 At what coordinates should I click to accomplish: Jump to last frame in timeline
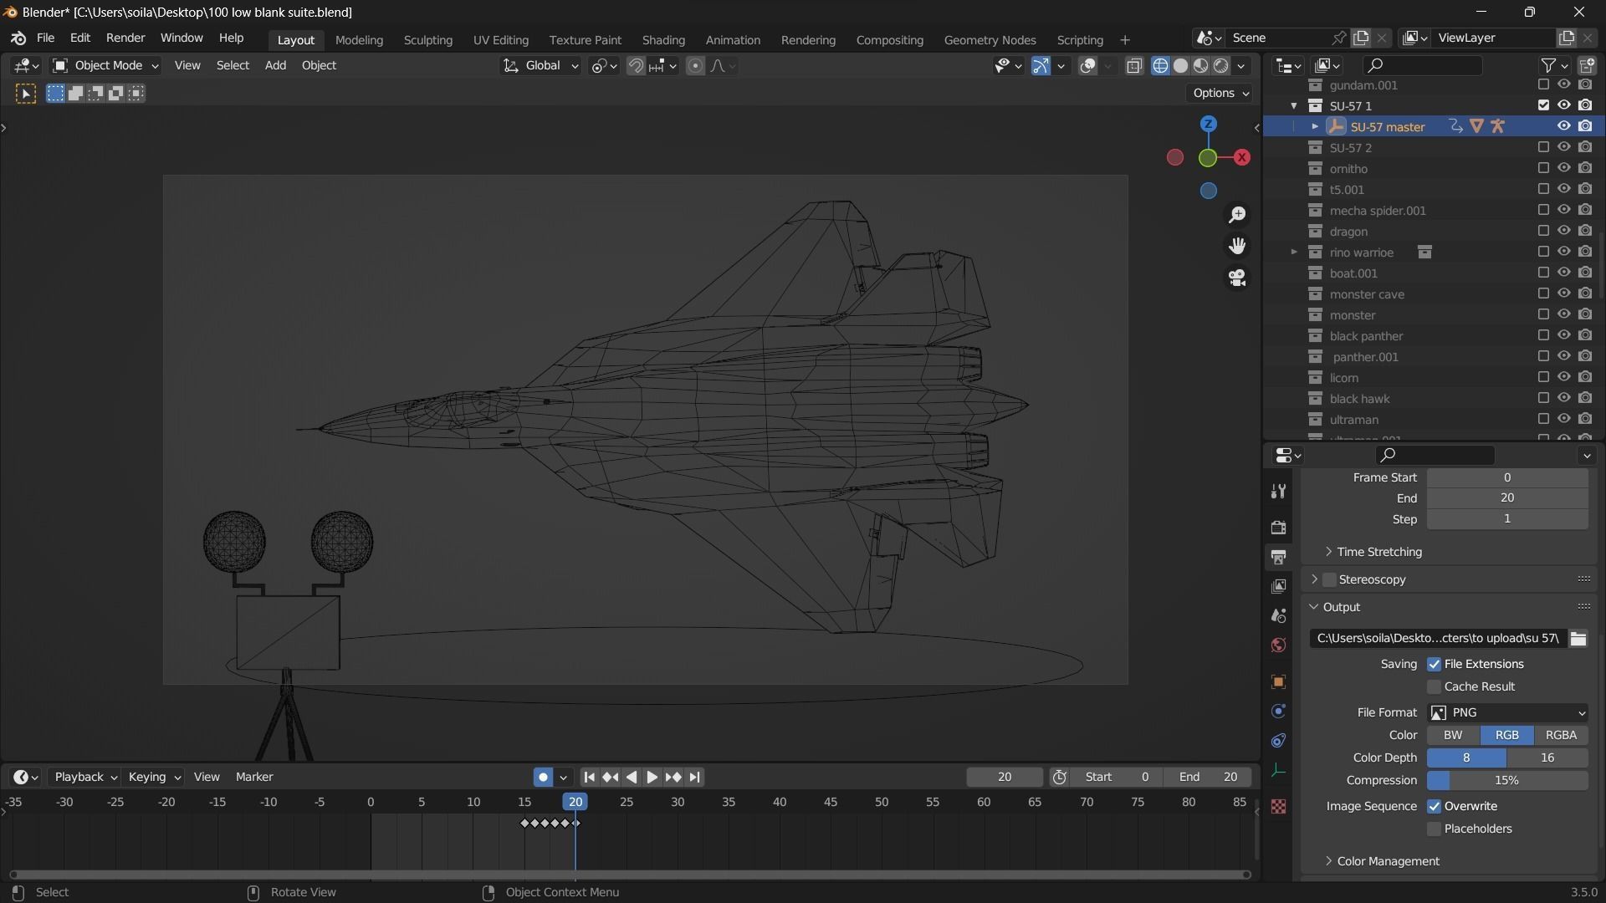(695, 778)
